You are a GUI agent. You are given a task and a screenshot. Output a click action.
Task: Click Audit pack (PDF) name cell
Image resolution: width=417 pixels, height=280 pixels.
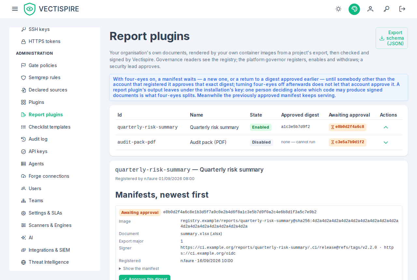[208, 142]
